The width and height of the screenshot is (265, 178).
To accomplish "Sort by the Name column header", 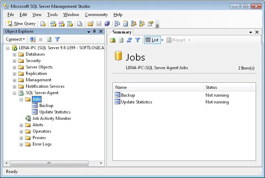I will 158,87.
